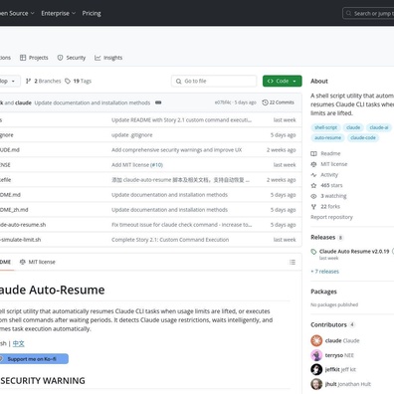Open commit 'Complete Story 2.1: Custom Command Execution'

170,240
